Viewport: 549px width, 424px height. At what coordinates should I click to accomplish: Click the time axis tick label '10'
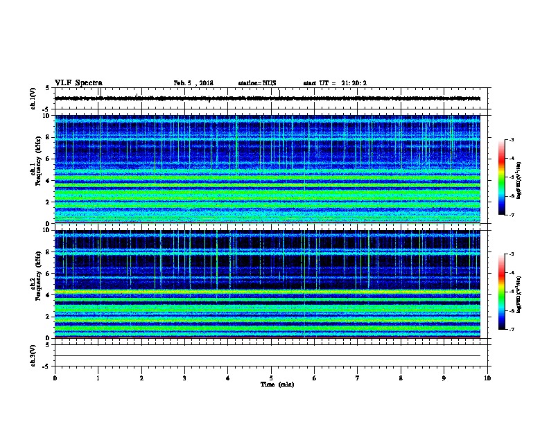pos(487,378)
